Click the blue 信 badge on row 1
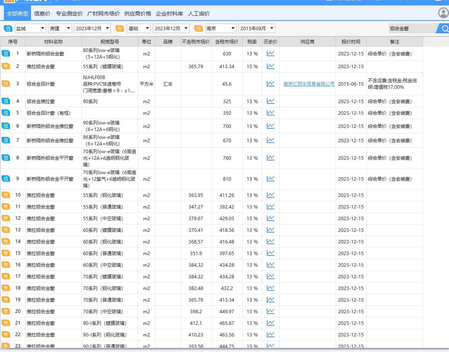Screen dimensions: 449x352 coord(6,53)
